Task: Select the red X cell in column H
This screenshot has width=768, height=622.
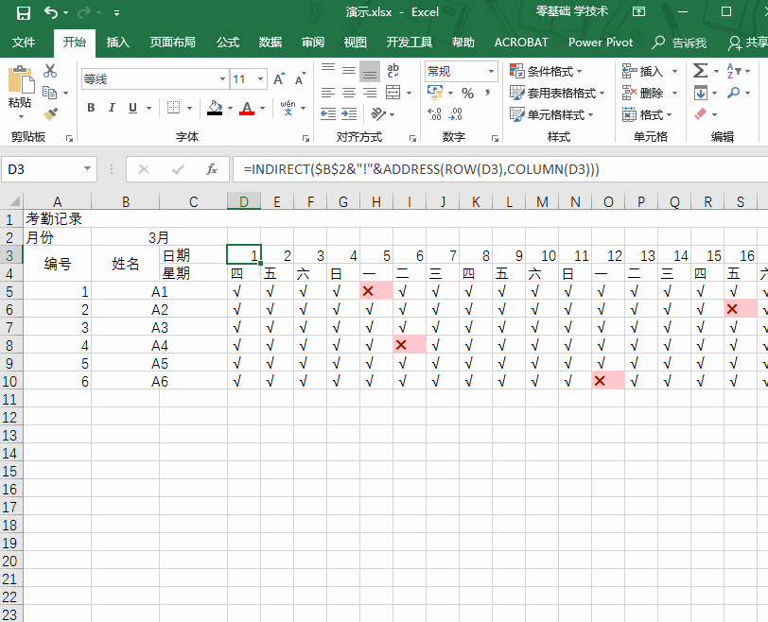Action: pyautogui.click(x=376, y=291)
